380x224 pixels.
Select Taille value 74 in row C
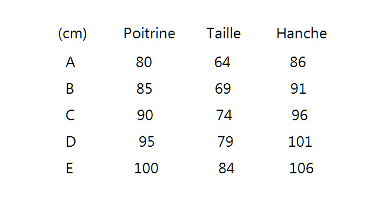pyautogui.click(x=224, y=115)
